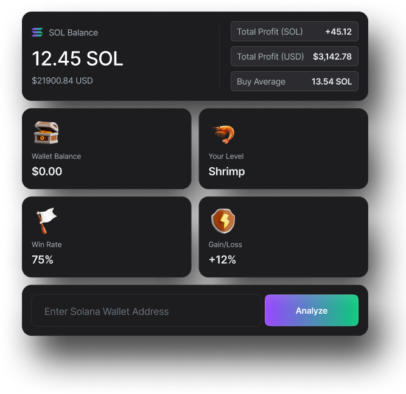Select the Total Profit (SOL) row
Screen dimensions: 406x394
click(x=295, y=32)
